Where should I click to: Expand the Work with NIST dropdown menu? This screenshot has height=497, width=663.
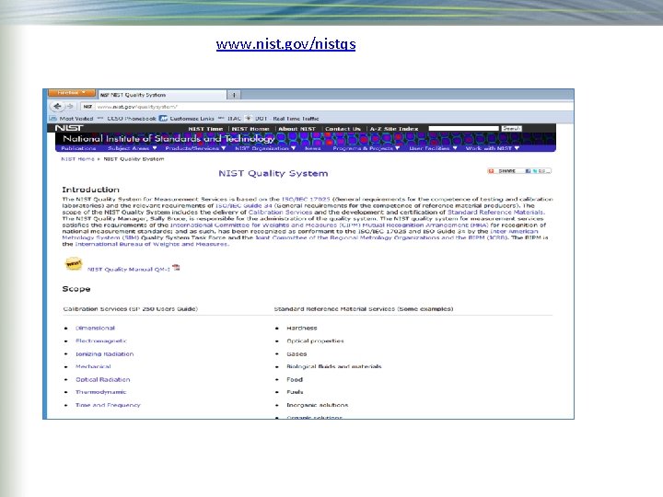point(492,148)
